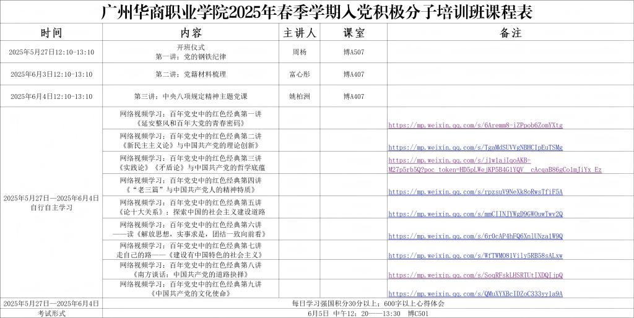Click the 备注 column header

point(510,33)
